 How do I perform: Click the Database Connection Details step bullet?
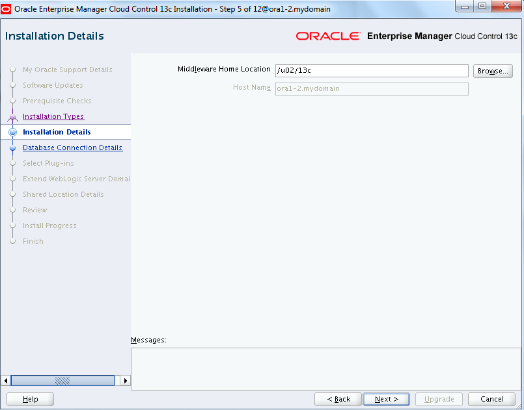click(12, 148)
